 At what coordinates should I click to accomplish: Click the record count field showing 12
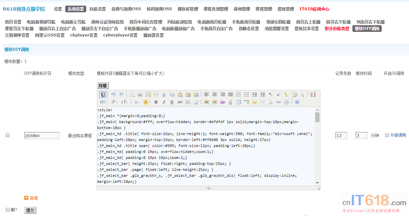(341, 135)
